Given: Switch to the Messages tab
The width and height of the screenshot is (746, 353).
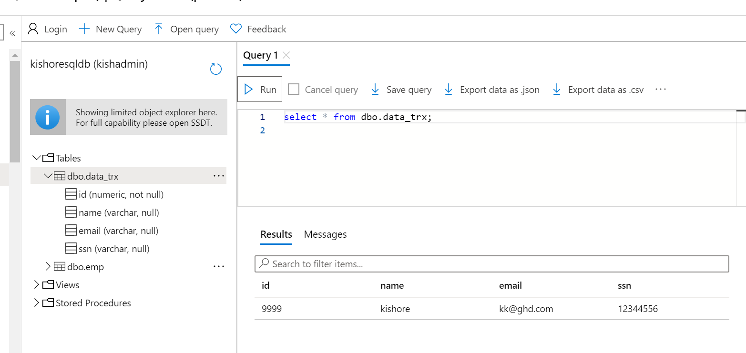Looking at the screenshot, I should 325,234.
